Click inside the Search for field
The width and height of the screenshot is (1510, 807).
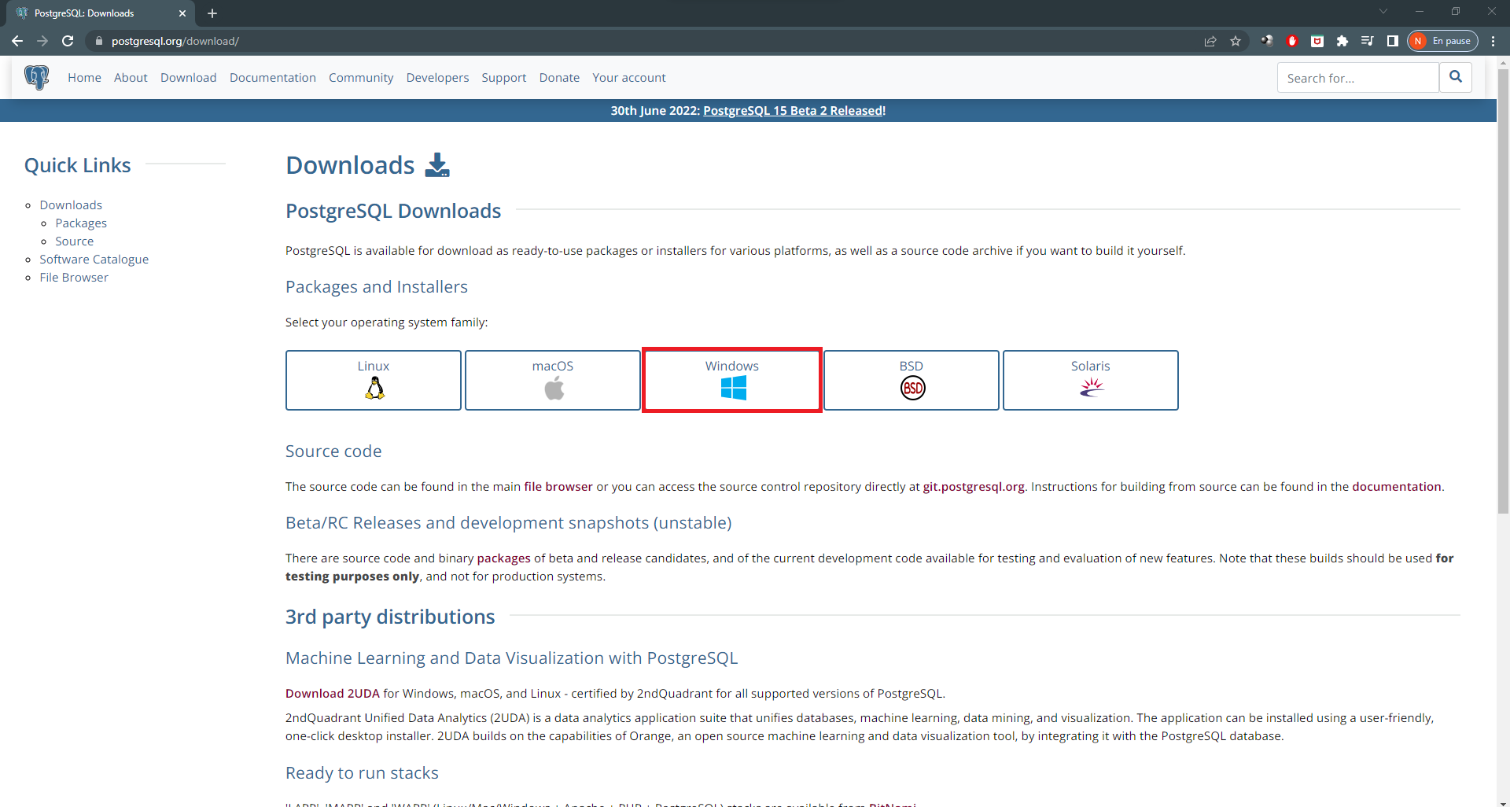click(1358, 77)
